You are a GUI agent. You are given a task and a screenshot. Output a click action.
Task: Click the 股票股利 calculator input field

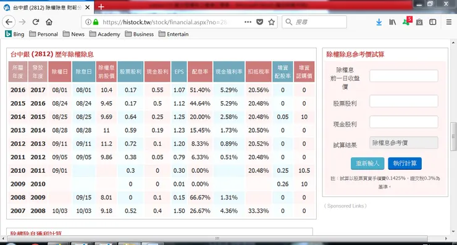coord(404,101)
